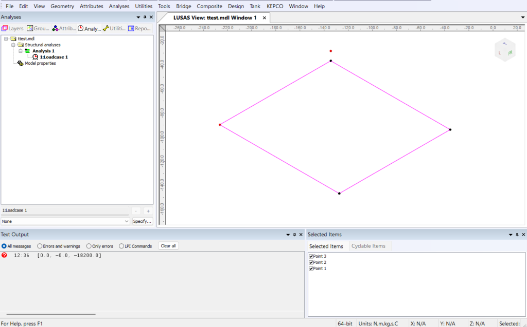Pin the Analyses panel
This screenshot has height=327, width=527.
[x=145, y=17]
